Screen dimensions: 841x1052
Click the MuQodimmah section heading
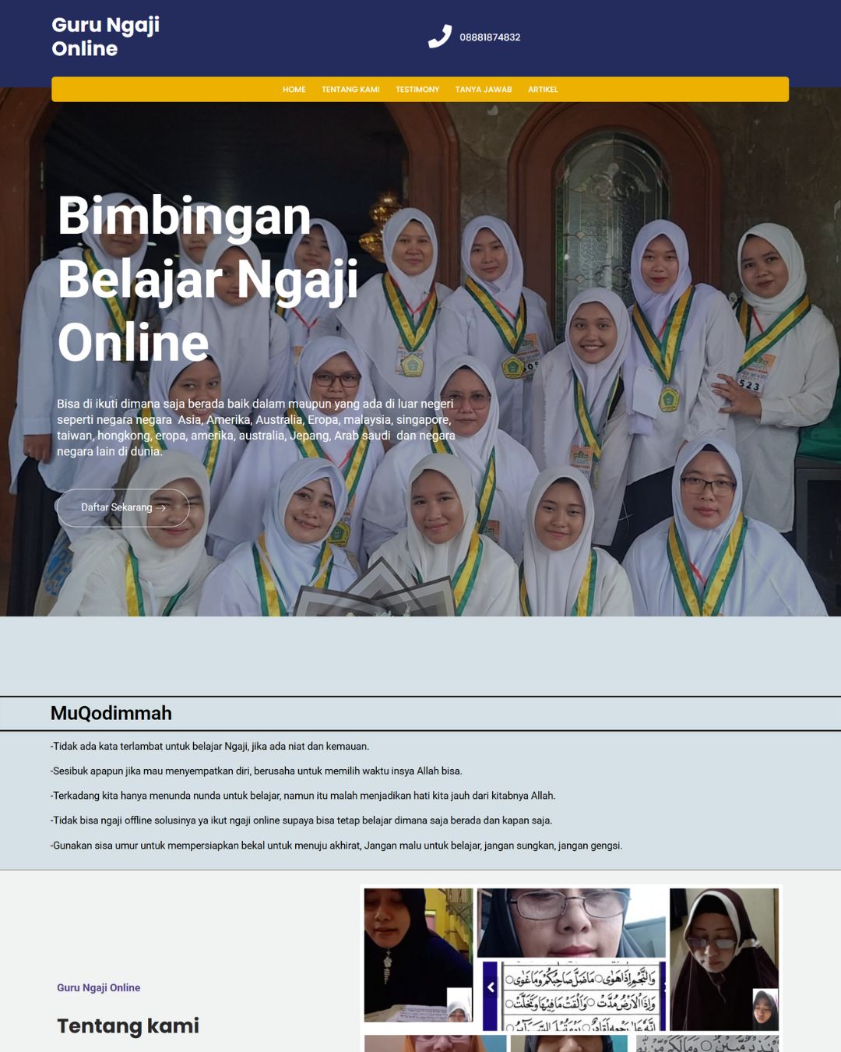(111, 713)
